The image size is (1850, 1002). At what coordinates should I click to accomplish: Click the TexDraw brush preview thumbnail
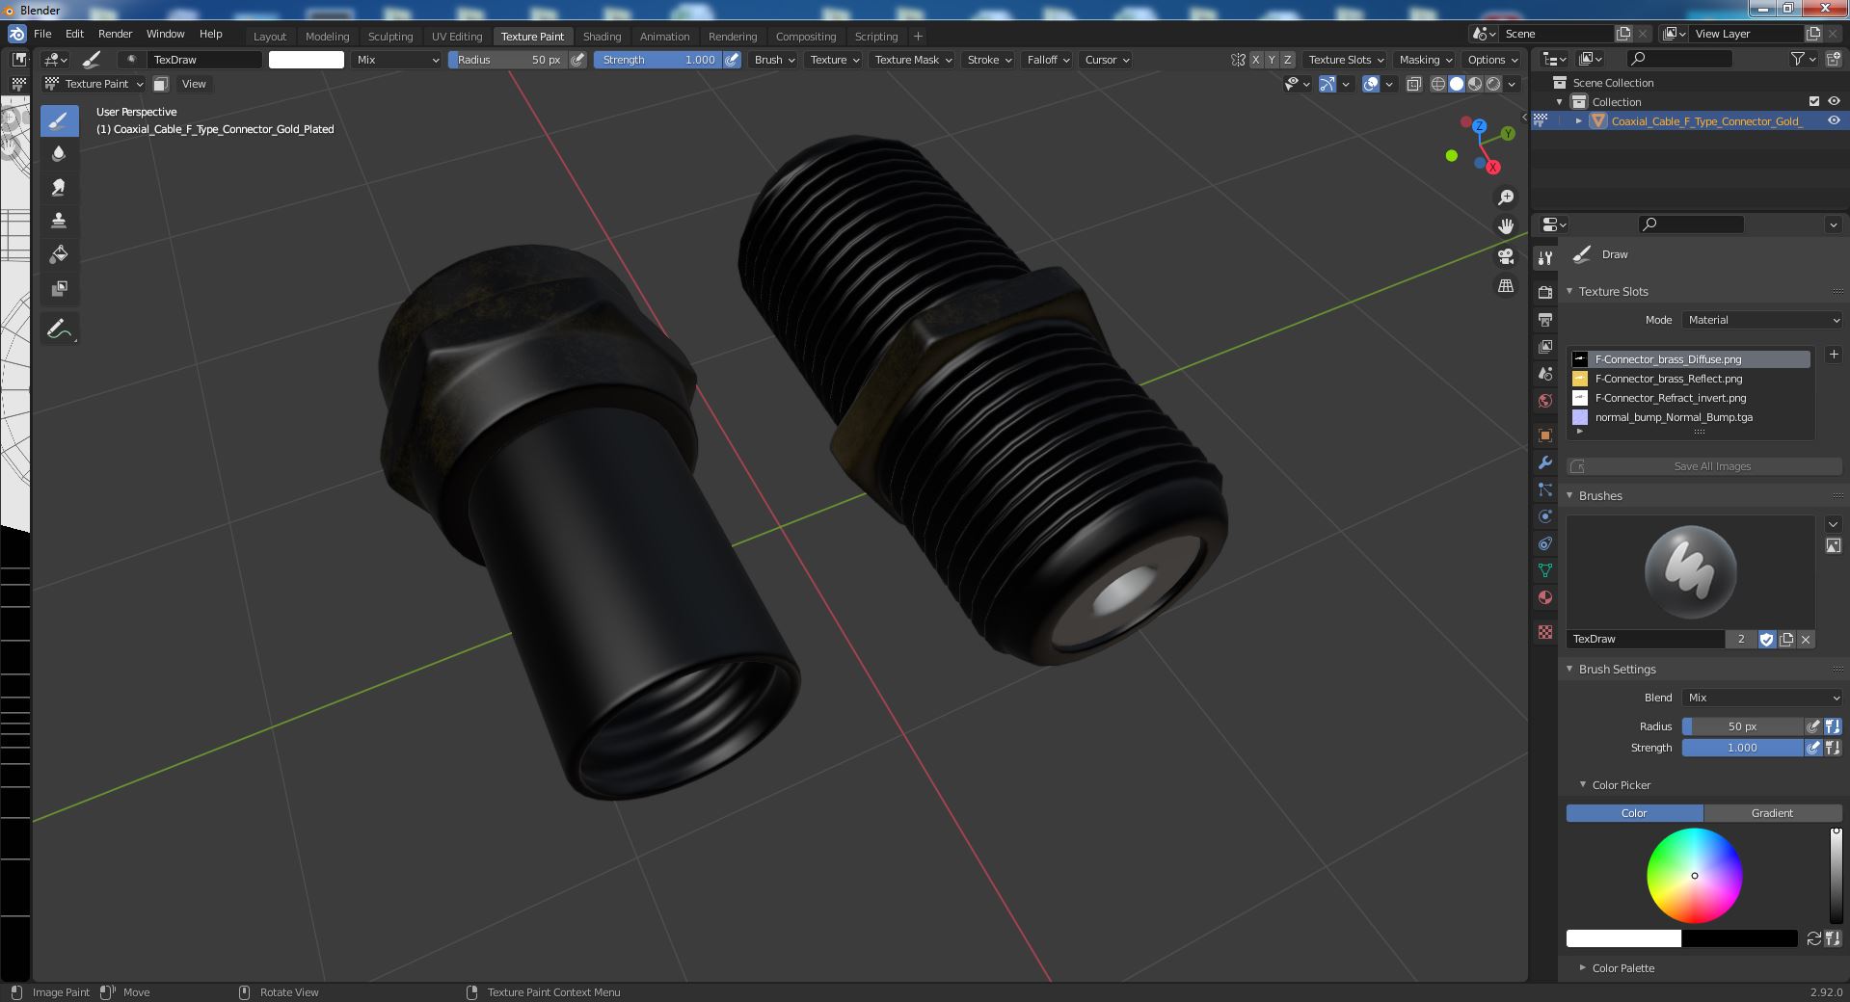pyautogui.click(x=1690, y=572)
